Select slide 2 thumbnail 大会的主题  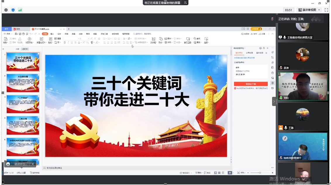click(23, 83)
